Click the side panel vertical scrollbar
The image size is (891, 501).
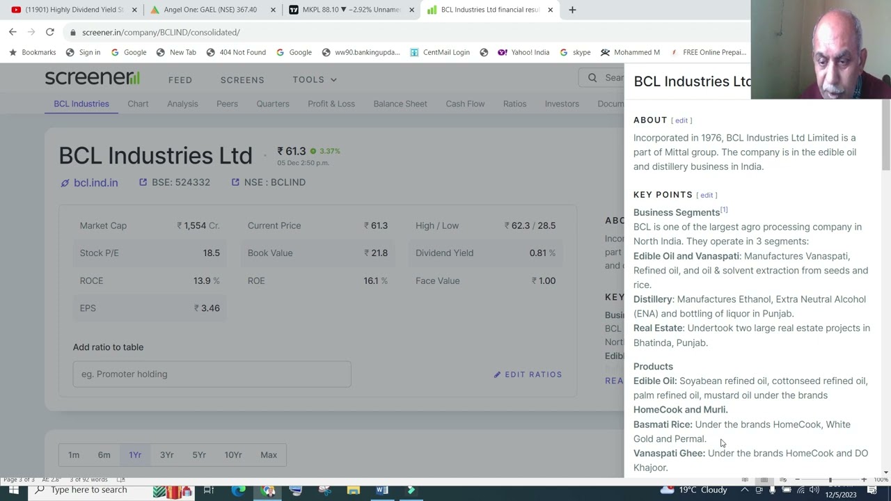(x=886, y=135)
